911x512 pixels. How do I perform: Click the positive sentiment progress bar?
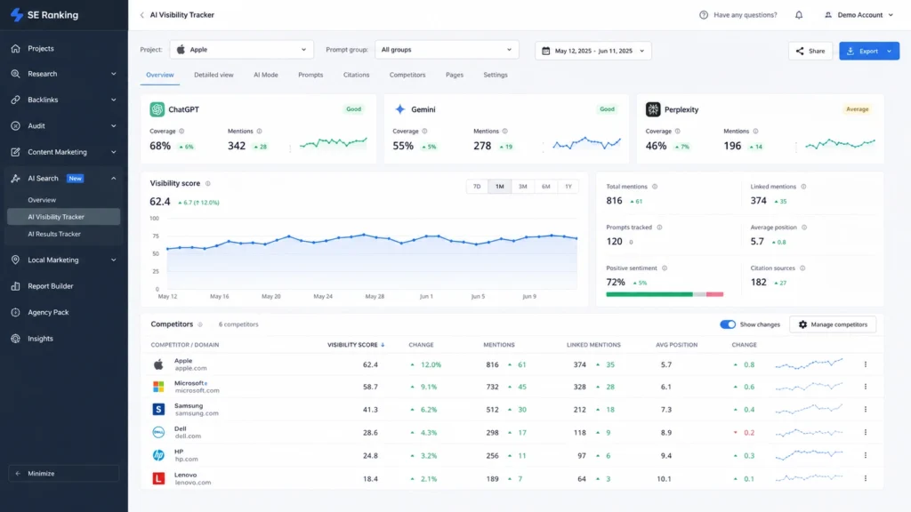coord(665,294)
